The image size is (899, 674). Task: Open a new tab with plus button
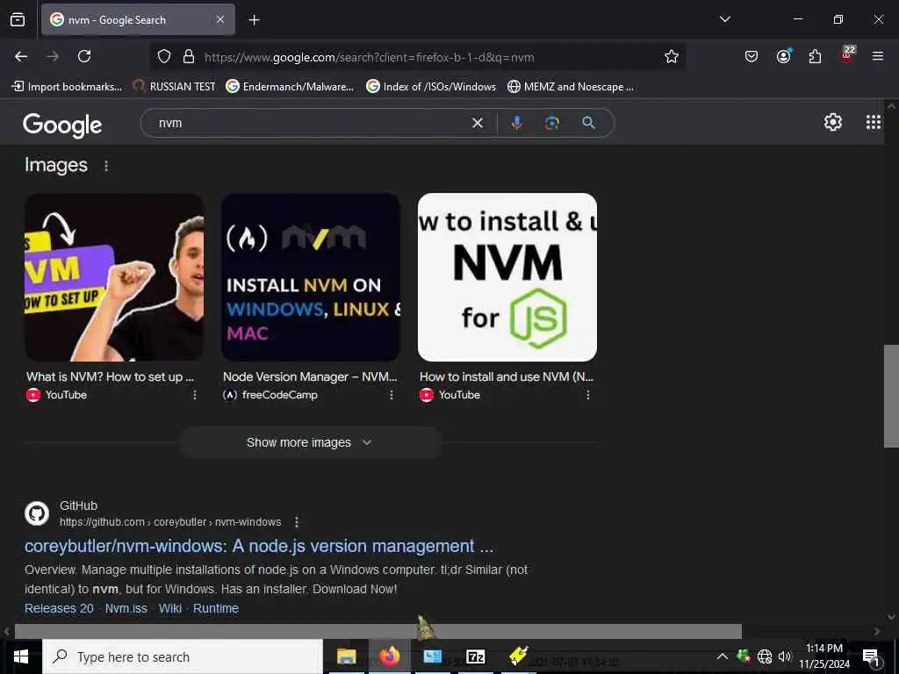pyautogui.click(x=254, y=20)
